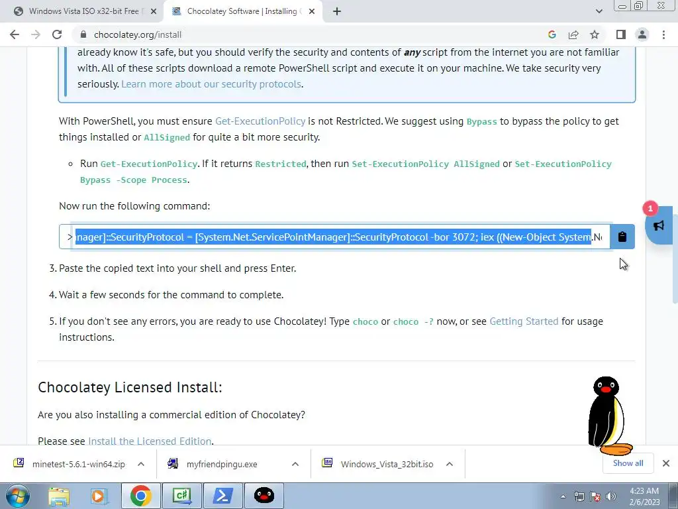Click the taskbar clock showing 4:23 AM
This screenshot has height=509, width=678.
pos(644,496)
